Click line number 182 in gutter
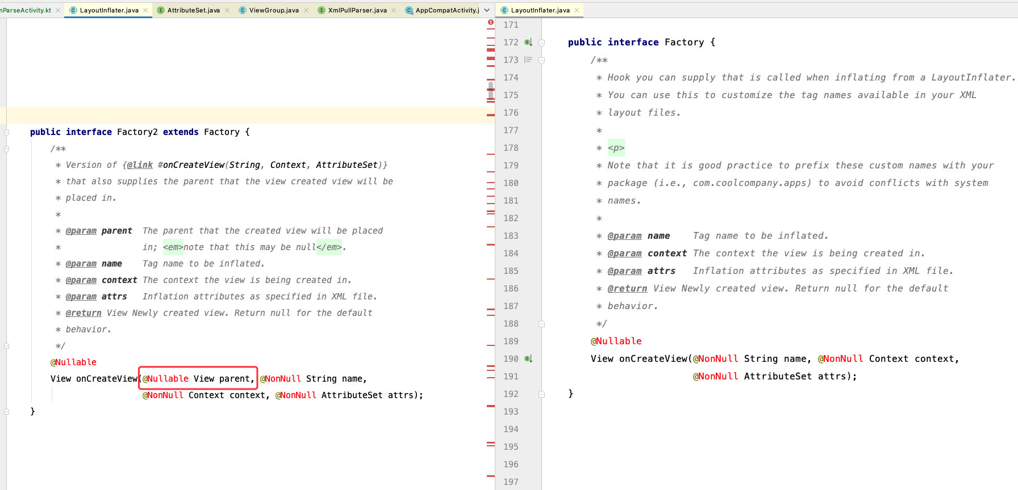The image size is (1018, 490). [511, 218]
